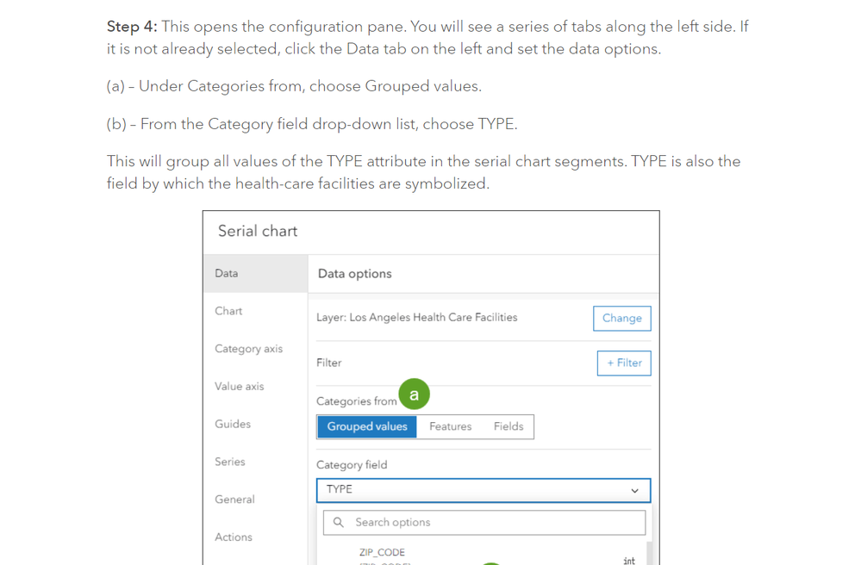Go to the Value axis tab
861x565 pixels.
click(240, 387)
